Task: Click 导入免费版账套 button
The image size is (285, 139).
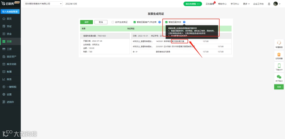Action: coord(10,12)
